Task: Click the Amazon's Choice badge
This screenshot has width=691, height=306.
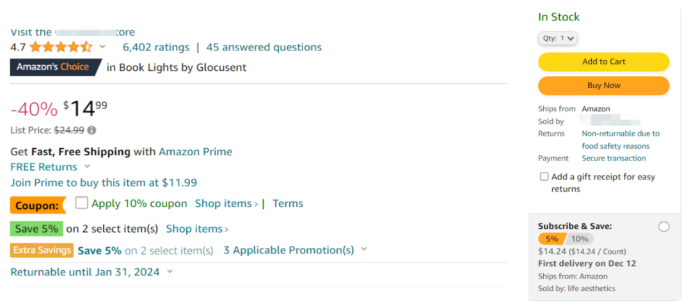Action: [x=56, y=67]
